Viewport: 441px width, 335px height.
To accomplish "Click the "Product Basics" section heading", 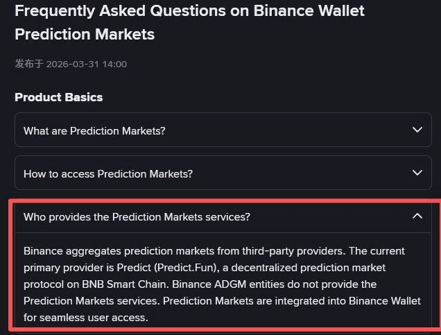I will tap(59, 97).
